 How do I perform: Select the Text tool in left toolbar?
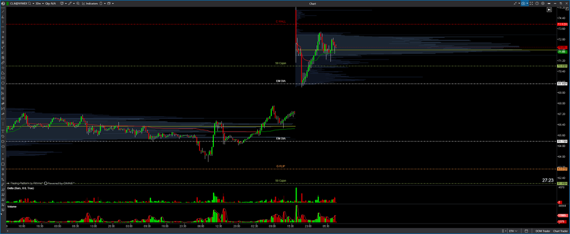[x=3, y=130]
